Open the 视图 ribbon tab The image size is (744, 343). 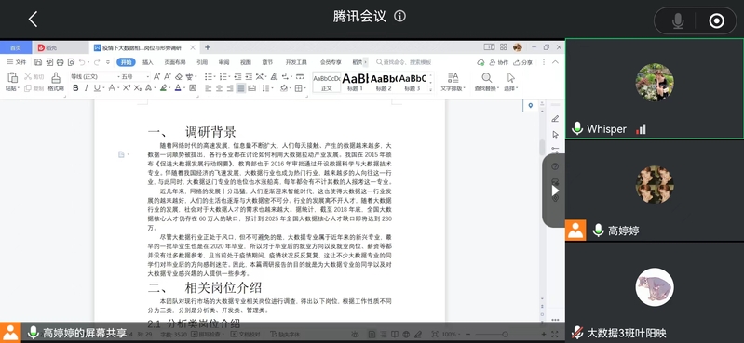pos(245,62)
